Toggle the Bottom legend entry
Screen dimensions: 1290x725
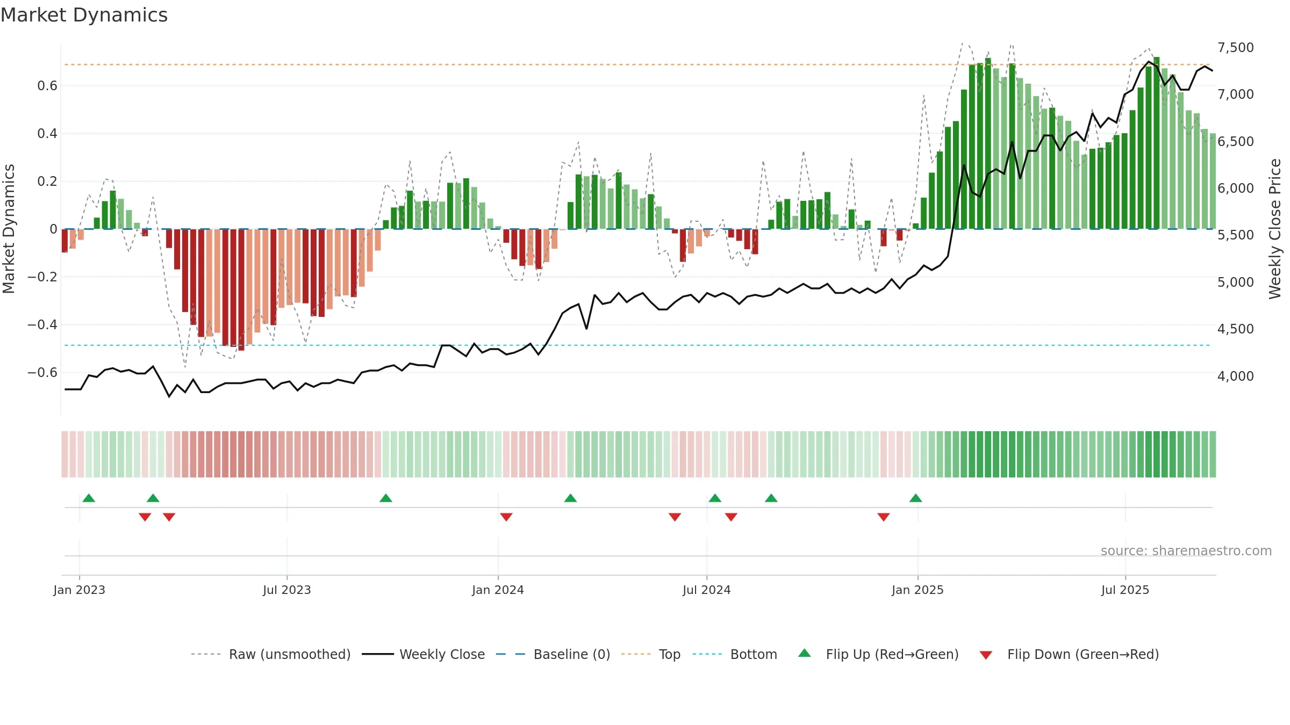point(734,654)
